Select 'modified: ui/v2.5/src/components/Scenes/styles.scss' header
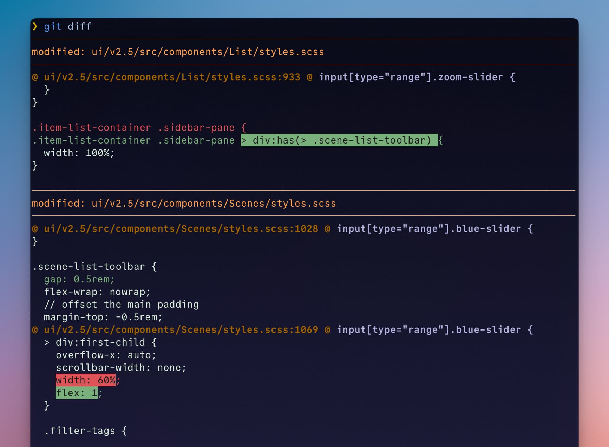Screen dimensions: 609x447 [184, 204]
